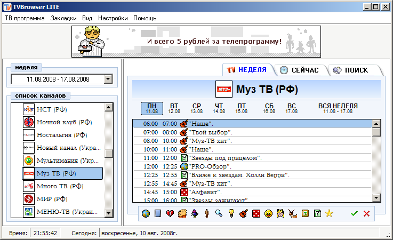This screenshot has width=393, height=240.
Task: Select Wednesday СР 13.08 day button
Action: coord(196,108)
